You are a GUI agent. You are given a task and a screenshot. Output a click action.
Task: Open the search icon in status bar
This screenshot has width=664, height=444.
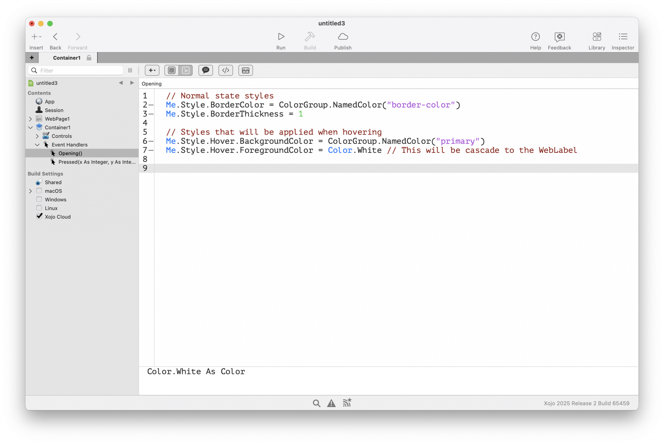click(316, 403)
